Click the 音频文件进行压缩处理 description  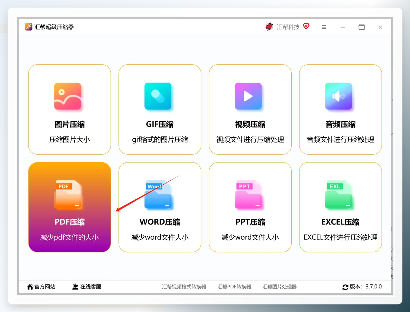coord(340,140)
